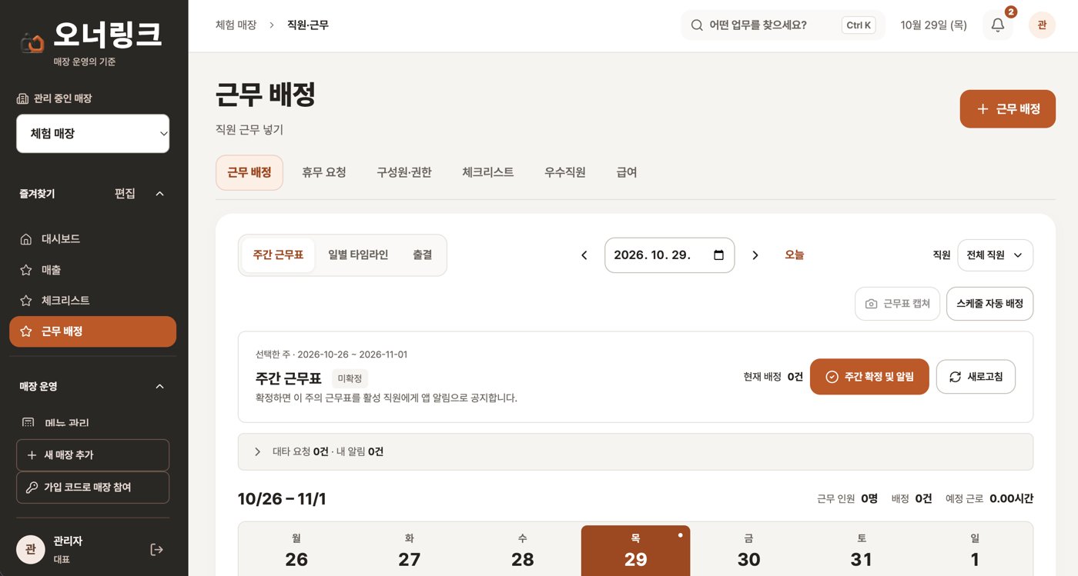The height and width of the screenshot is (576, 1078).
Task: Select Friday 30 in the week header
Action: 748,551
